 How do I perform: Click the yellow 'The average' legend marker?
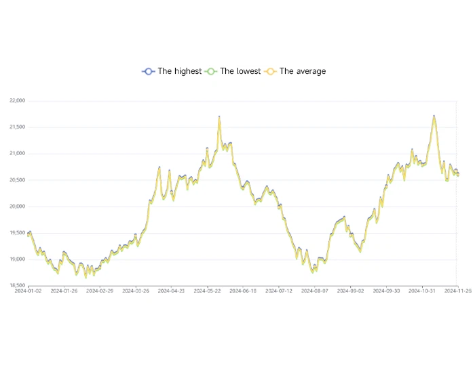271,71
